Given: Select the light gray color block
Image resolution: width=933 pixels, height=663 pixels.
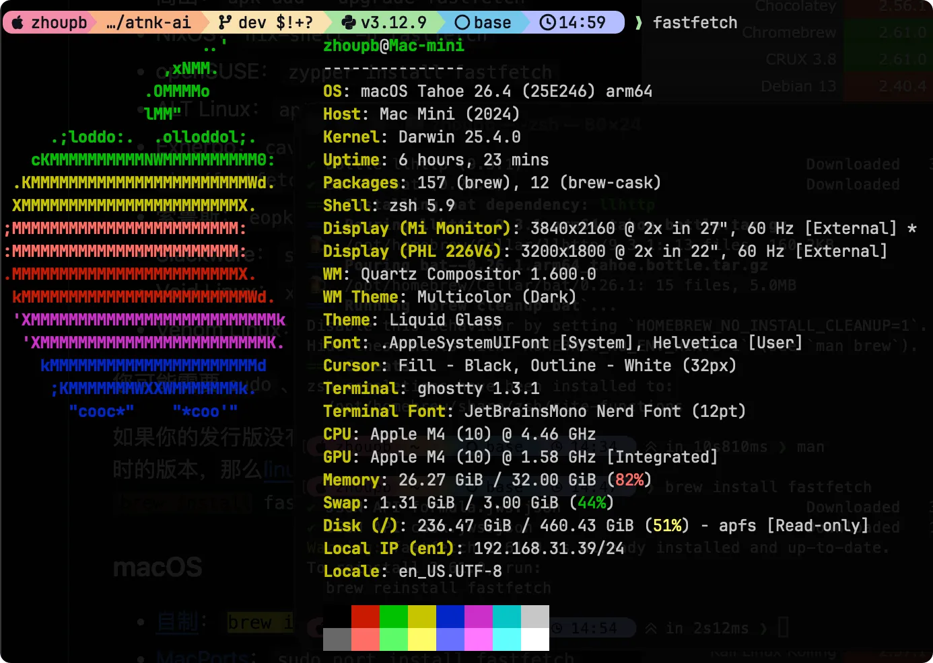Looking at the screenshot, I should [x=535, y=617].
